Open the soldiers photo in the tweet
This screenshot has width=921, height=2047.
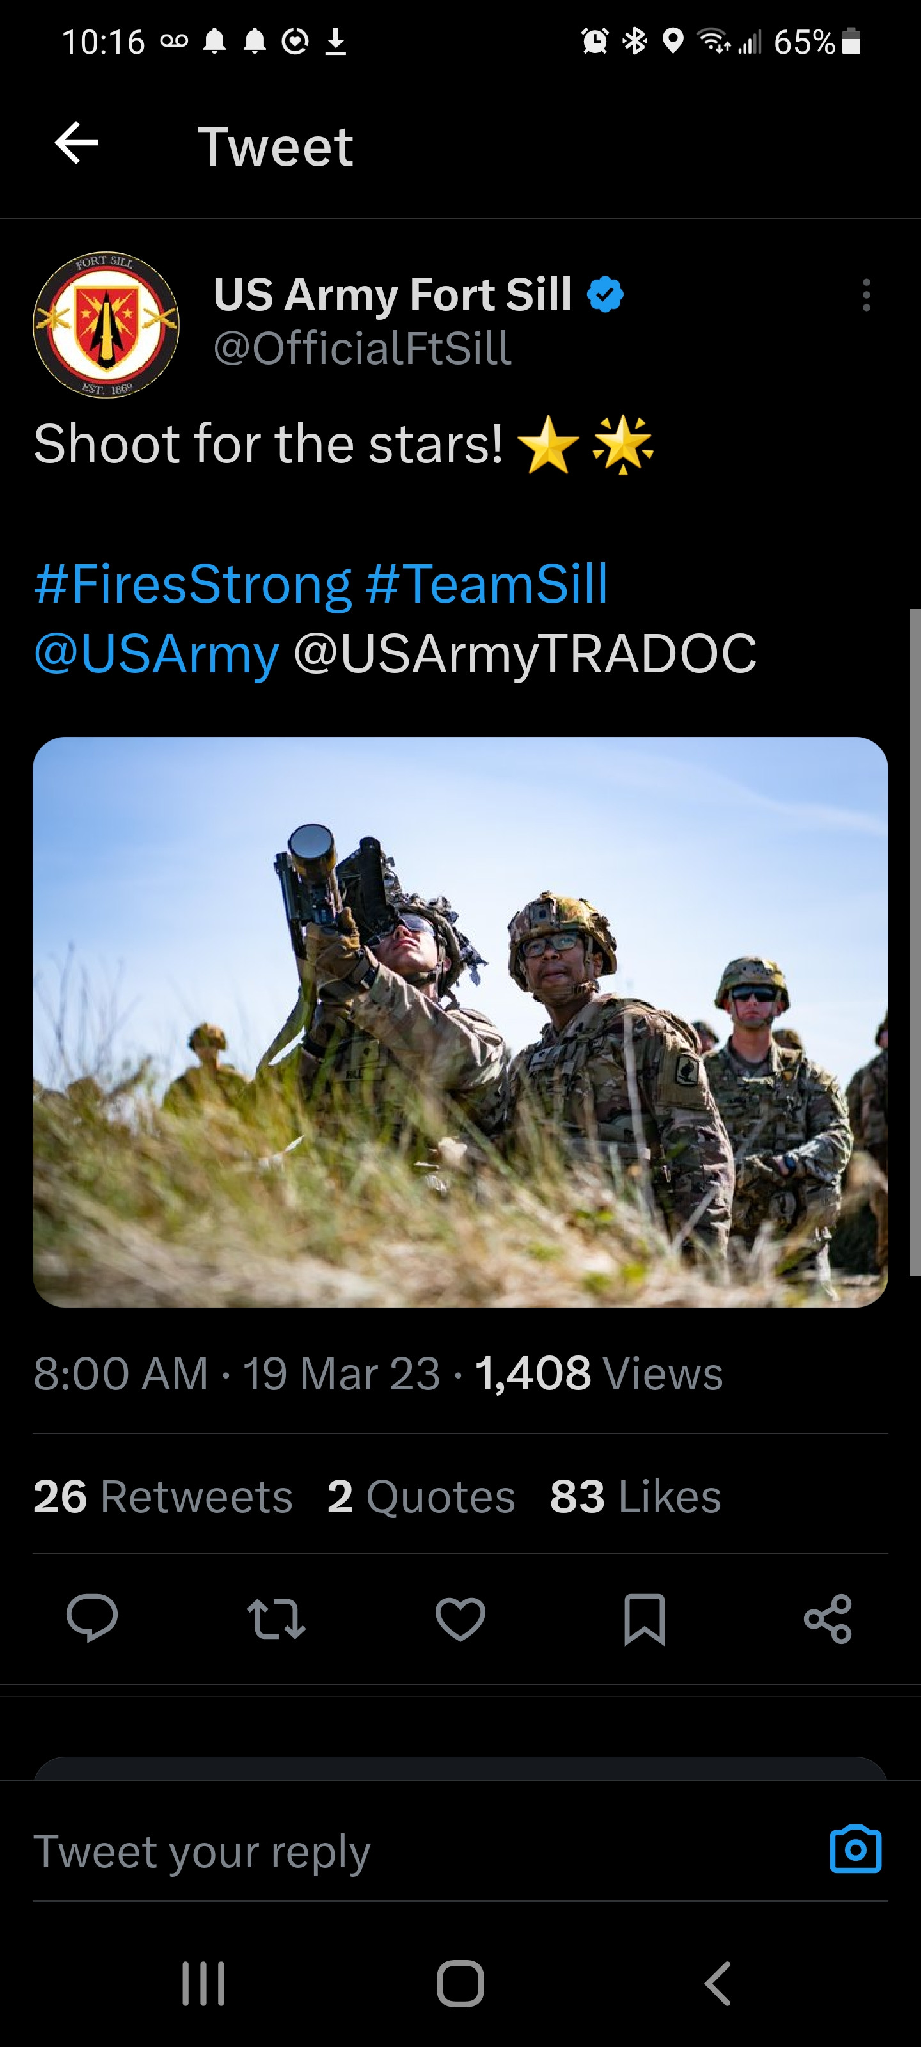click(x=460, y=1022)
